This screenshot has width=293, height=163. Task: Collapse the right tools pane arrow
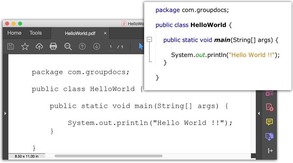[259, 113]
